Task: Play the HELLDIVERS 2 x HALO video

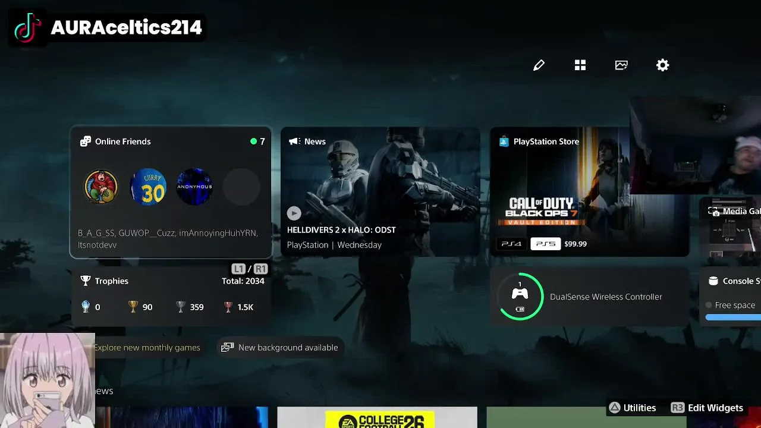Action: pyautogui.click(x=294, y=213)
